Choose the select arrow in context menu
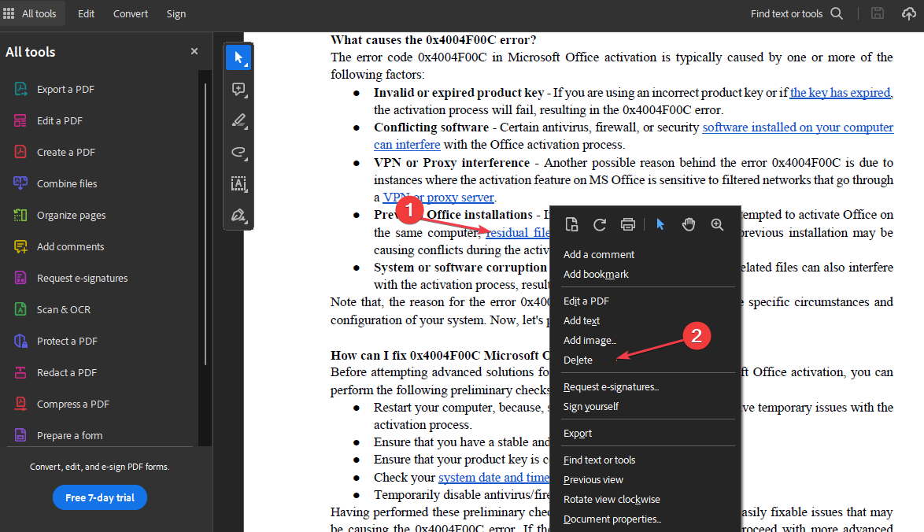Viewport: 924px width, 532px height. point(660,224)
